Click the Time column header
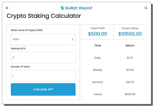 [97, 45]
